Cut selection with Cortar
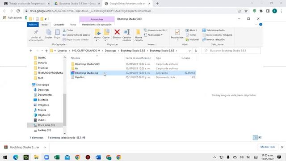The width and height of the screenshot is (286, 161). [x=68, y=30]
